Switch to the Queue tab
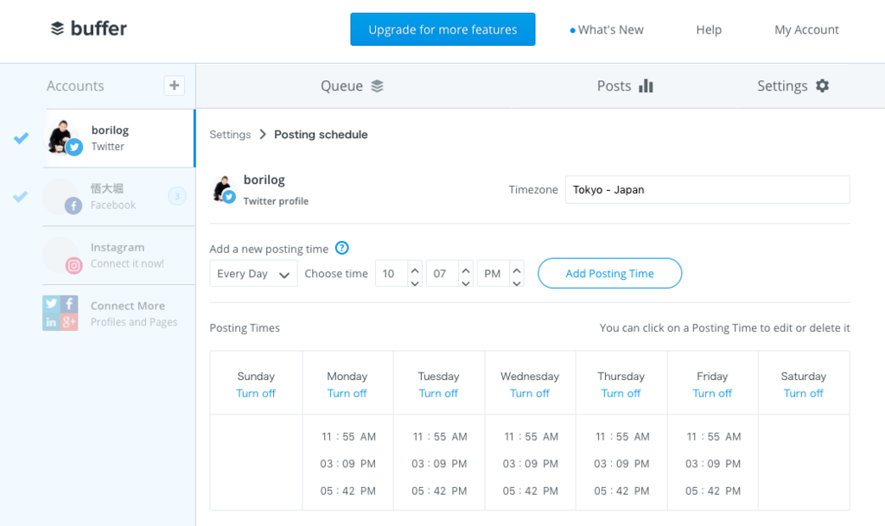 coord(353,86)
